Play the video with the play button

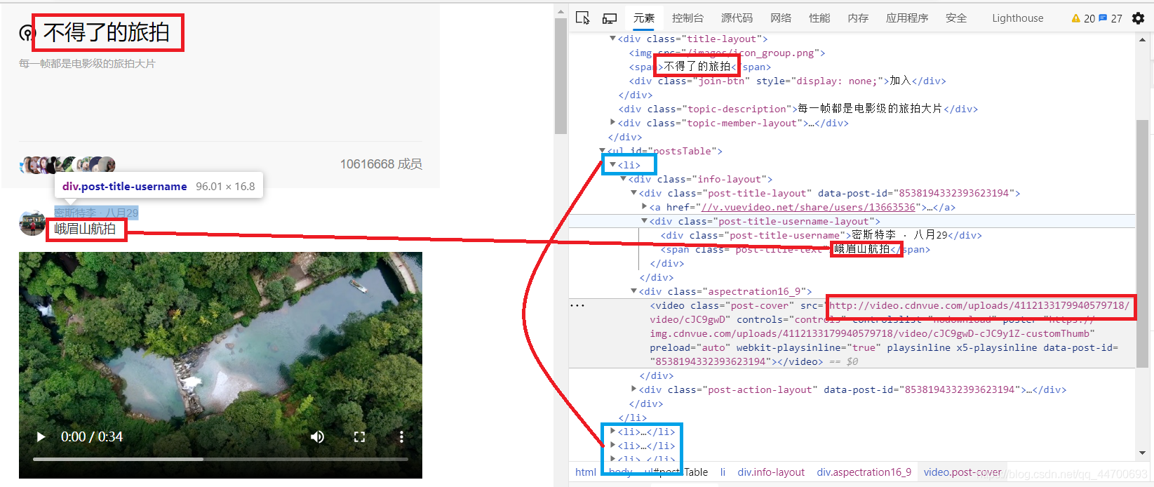coord(41,437)
